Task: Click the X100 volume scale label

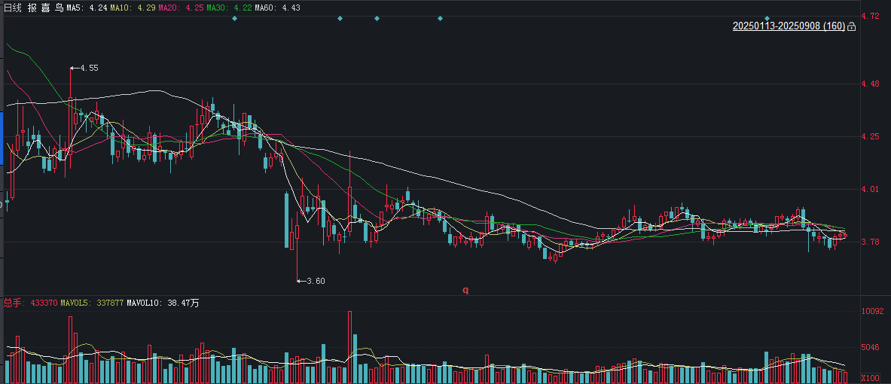Action: (871, 378)
